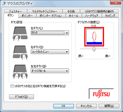Open the 左右ボタン(B) オートスクロール dropdown

coord(50,71)
